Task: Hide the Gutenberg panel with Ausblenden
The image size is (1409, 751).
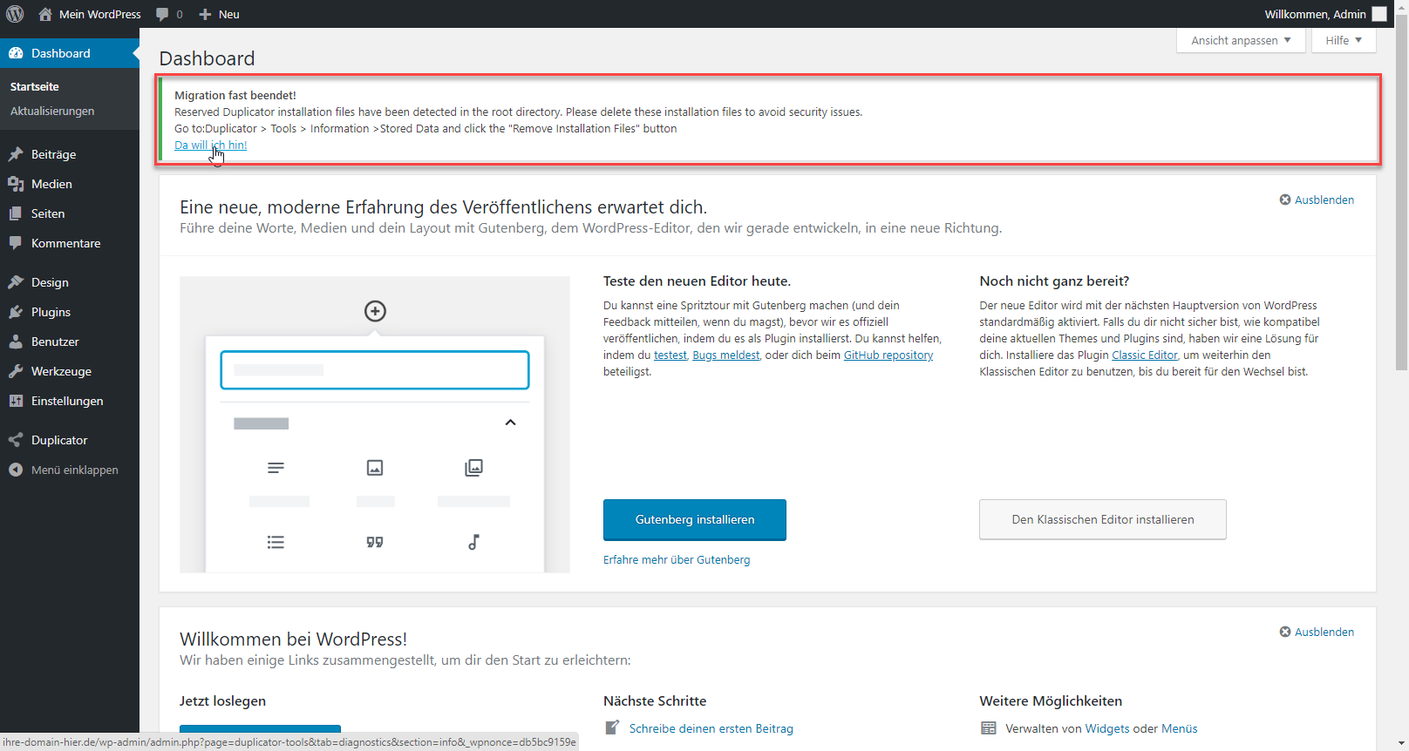Action: click(1317, 200)
